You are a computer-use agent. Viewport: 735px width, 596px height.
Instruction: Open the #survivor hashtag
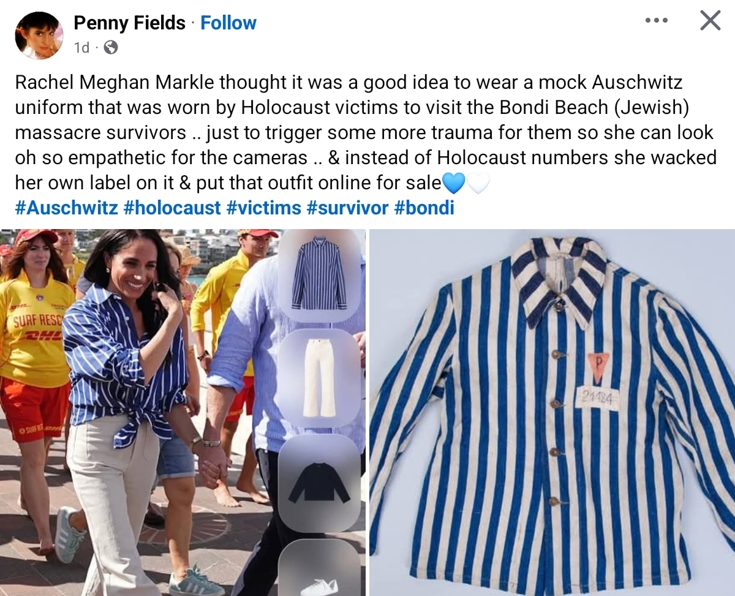[347, 208]
